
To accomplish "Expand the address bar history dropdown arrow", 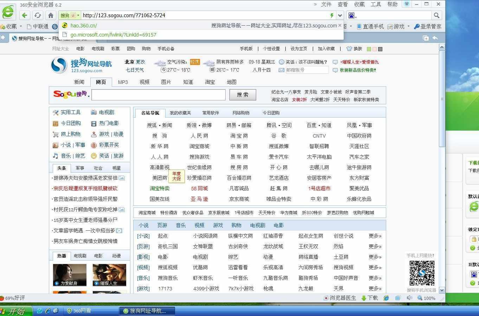I will (x=340, y=15).
